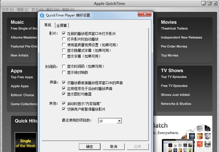219x152 pixels.
Task: Click the Music section heading
Action: coord(17,22)
